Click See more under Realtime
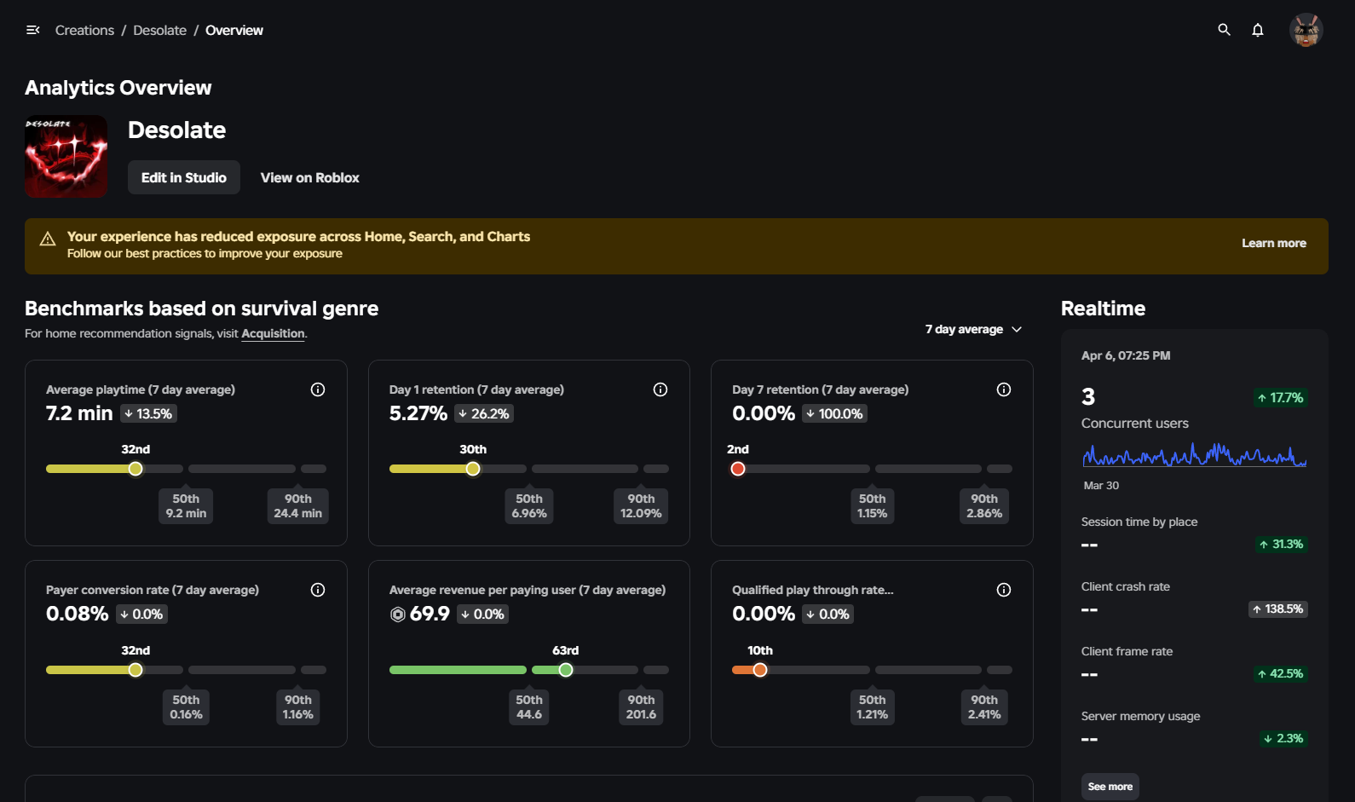Screen dimensions: 1355x802 point(1110,787)
